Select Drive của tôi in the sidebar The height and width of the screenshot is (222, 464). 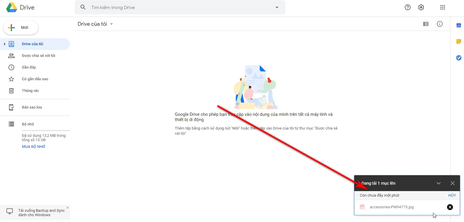(35, 44)
